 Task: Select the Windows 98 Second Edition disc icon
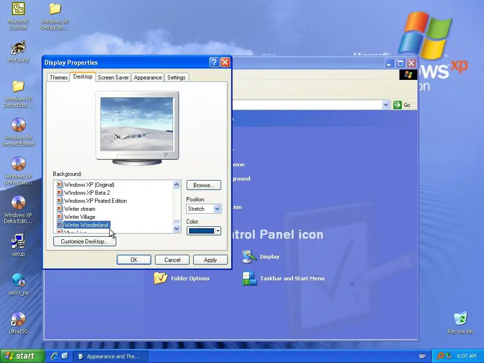click(18, 132)
